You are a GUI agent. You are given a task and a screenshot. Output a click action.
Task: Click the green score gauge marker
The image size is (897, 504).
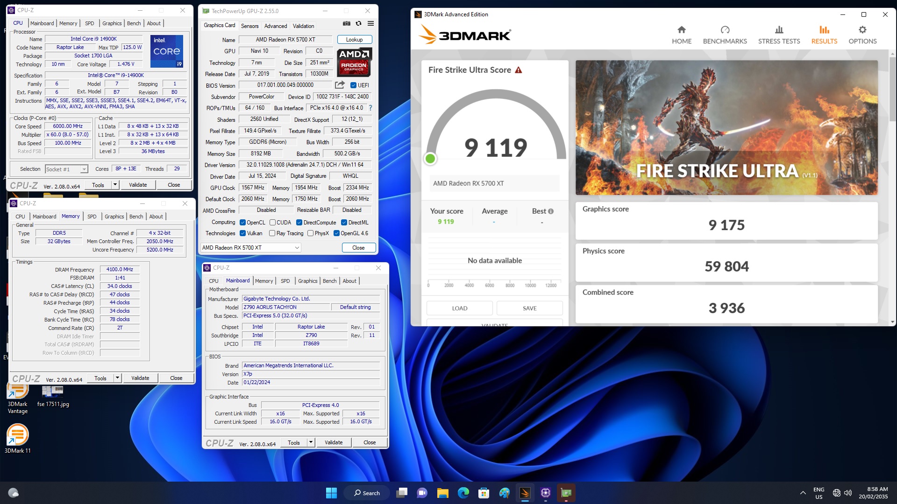point(430,159)
